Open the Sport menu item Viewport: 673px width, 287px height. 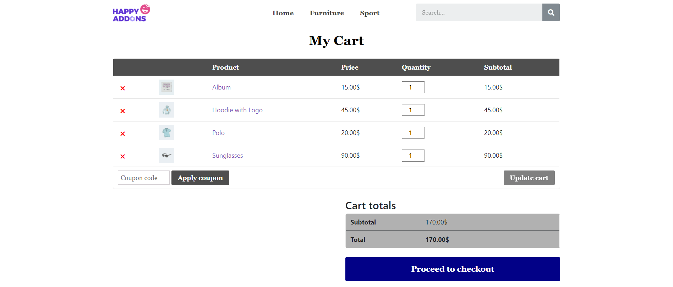coord(370,13)
